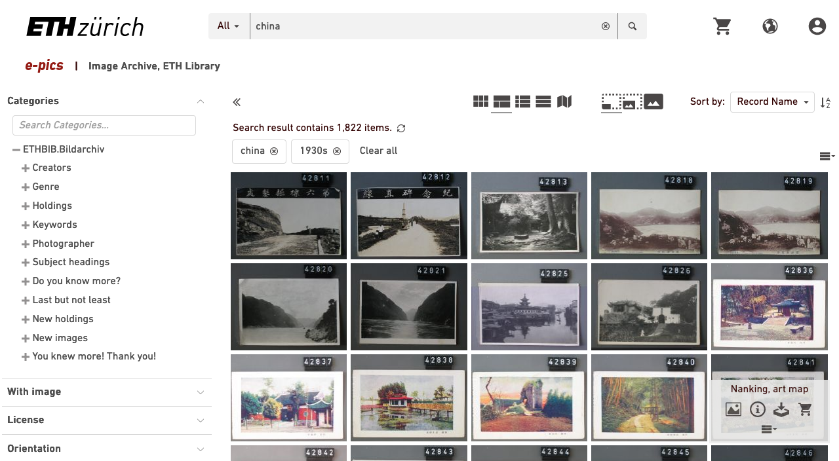Click Clear all to remove filters
839x461 pixels.
[x=378, y=151]
